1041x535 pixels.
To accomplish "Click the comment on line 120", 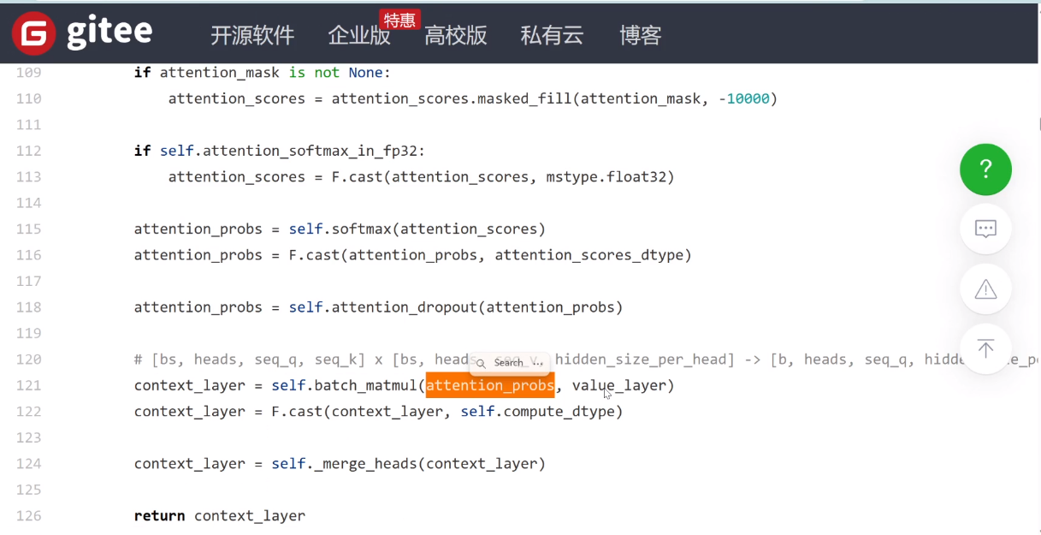I will pyautogui.click(x=586, y=360).
